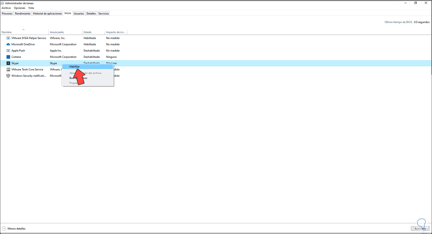Close the Administrador de tareas window
The image size is (432, 234).
pyautogui.click(x=426, y=3)
